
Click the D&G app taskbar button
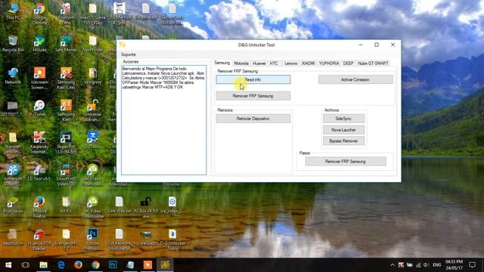click(165, 264)
